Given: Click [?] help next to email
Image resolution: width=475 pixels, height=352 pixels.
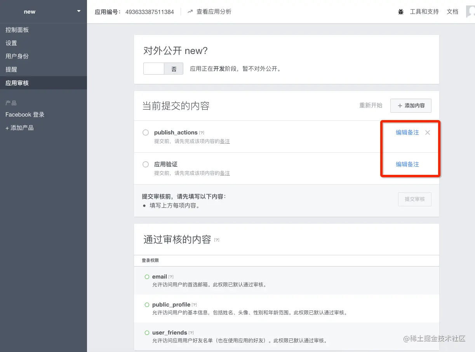Looking at the screenshot, I should tap(171, 277).
